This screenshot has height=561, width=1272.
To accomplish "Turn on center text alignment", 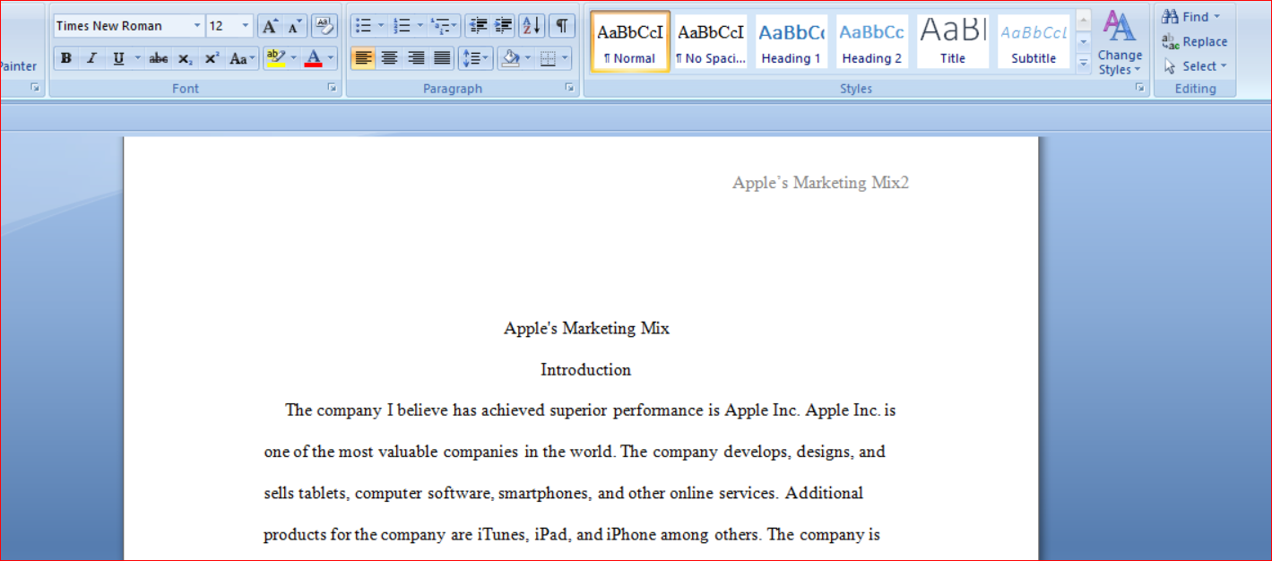I will pos(389,59).
